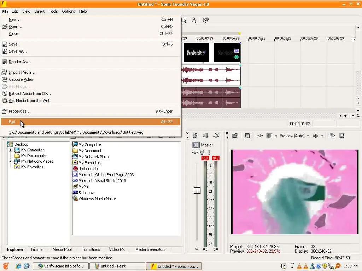Select the zoom edit tool icon

click(x=193, y=20)
